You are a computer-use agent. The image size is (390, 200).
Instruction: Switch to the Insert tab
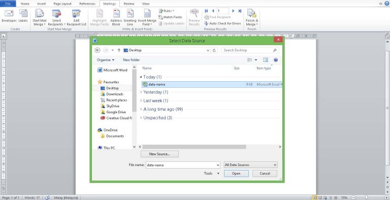[x=41, y=4]
